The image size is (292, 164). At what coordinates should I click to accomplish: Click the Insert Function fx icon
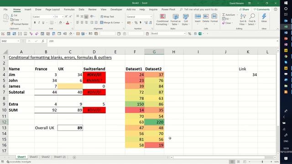coord(43,41)
